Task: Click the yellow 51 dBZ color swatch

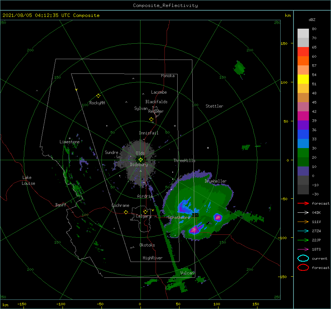Action: tap(303, 79)
